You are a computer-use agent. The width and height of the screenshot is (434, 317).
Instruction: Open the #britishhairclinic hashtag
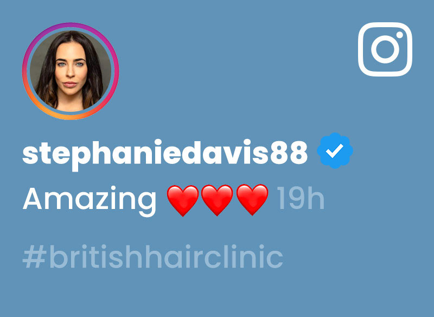153,256
